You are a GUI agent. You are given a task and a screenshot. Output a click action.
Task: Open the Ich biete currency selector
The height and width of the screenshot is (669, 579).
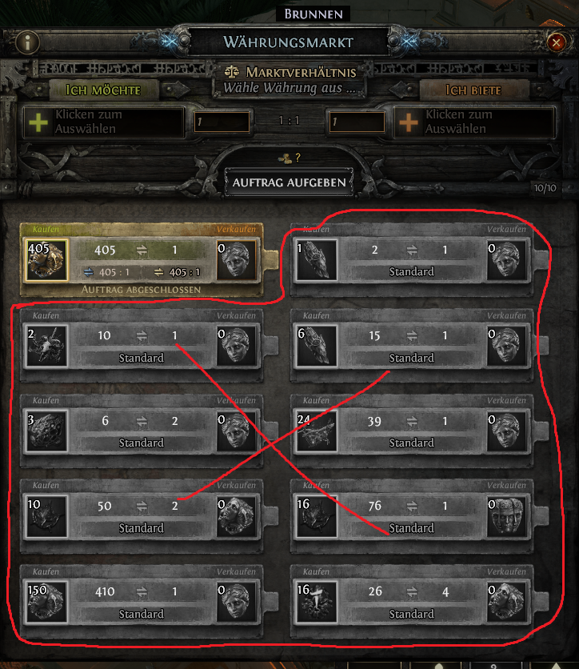[474, 122]
